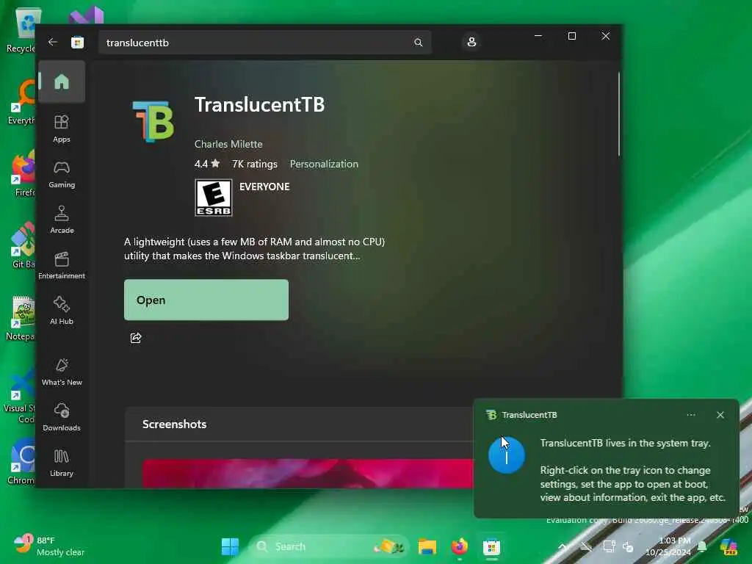Open the Gaming section in the sidebar
752x564 pixels.
pyautogui.click(x=62, y=175)
